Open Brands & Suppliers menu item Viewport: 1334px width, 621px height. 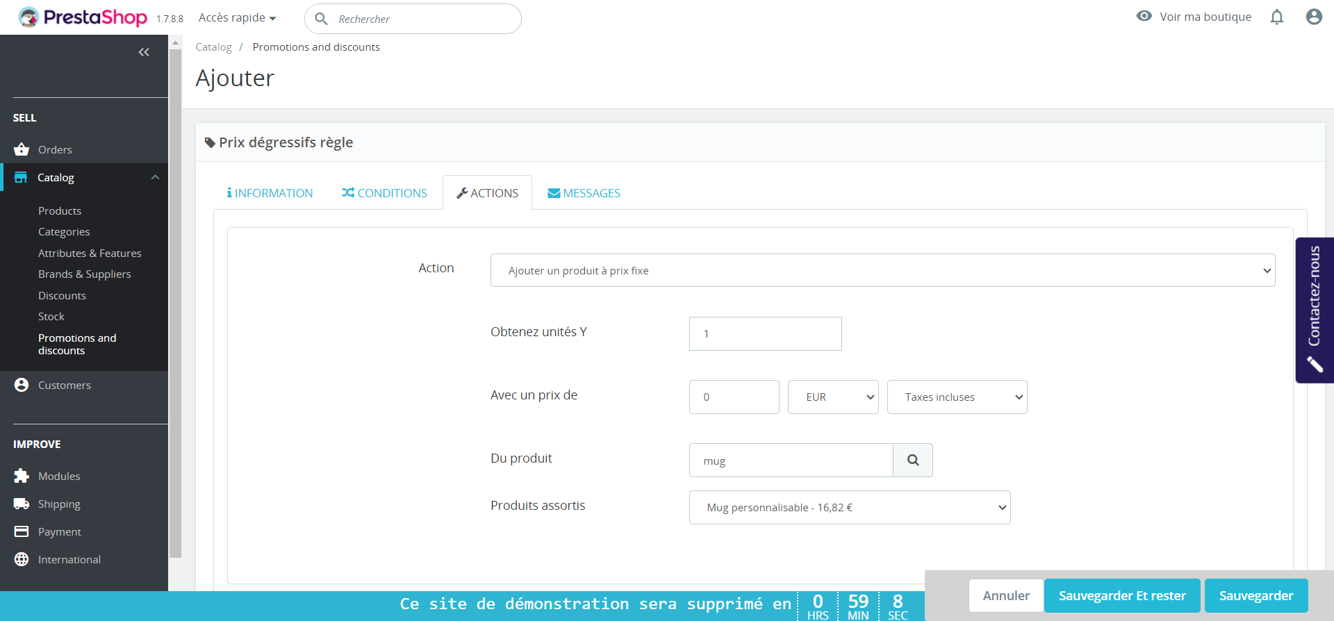coord(85,274)
